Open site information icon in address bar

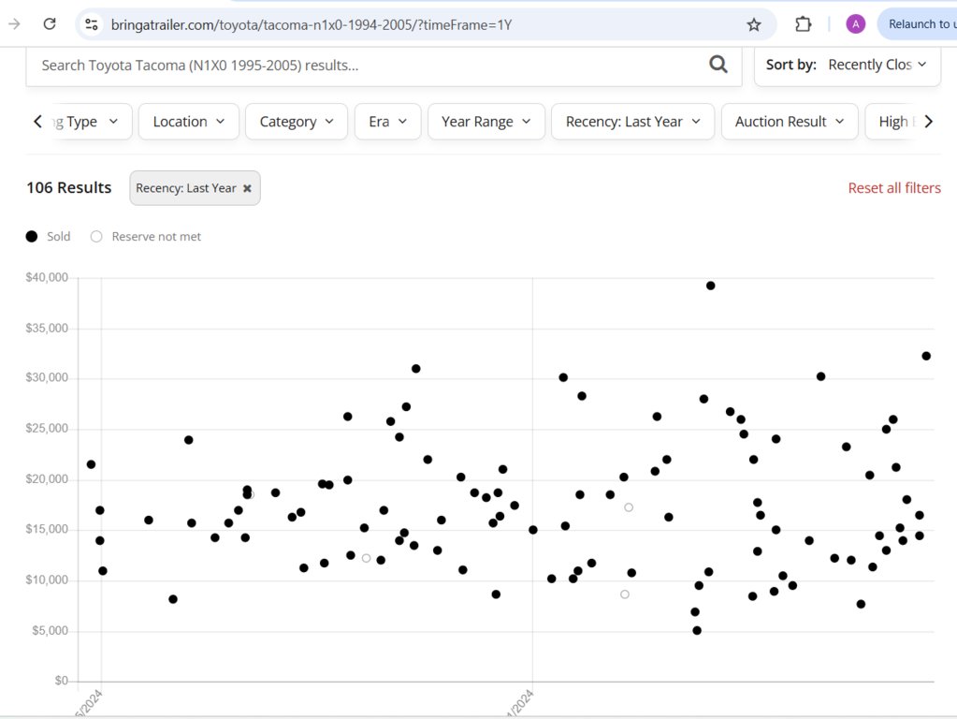tap(92, 24)
